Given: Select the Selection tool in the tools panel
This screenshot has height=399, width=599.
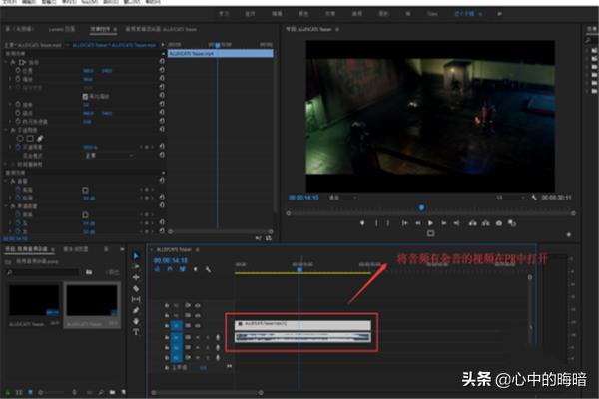Looking at the screenshot, I should (x=136, y=255).
